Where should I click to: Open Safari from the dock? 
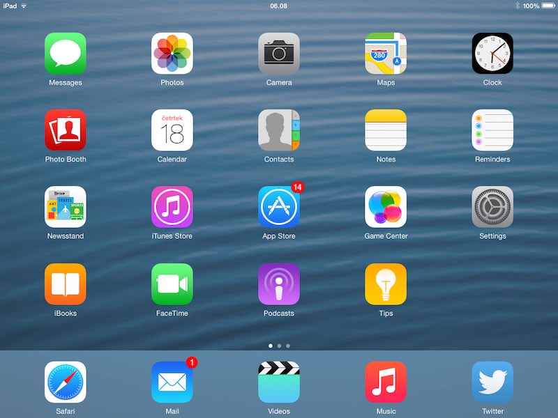click(66, 382)
